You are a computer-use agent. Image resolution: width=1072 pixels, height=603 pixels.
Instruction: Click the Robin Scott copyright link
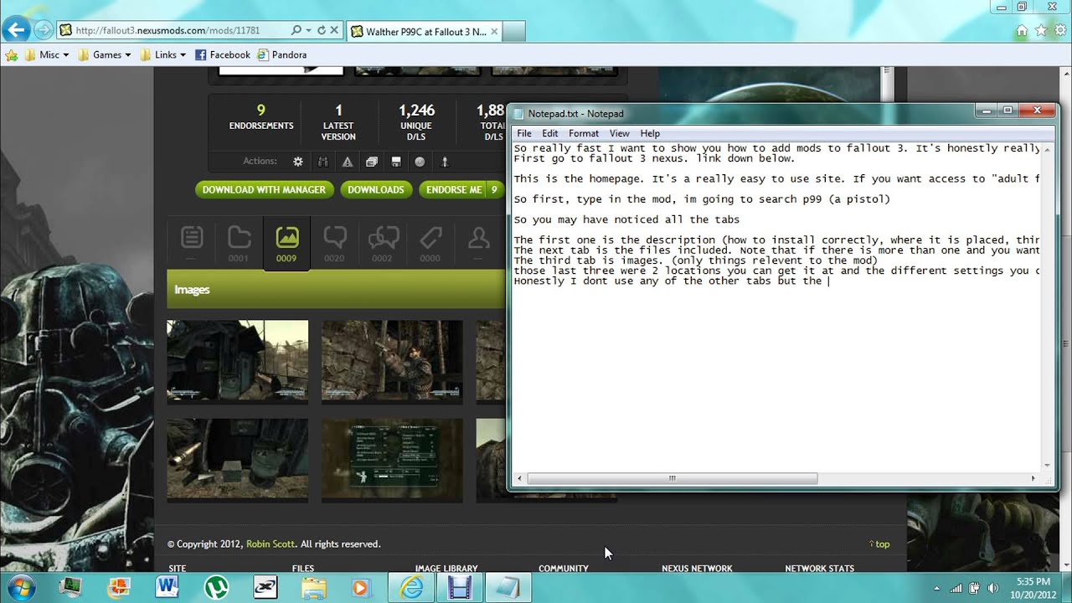pyautogui.click(x=271, y=544)
